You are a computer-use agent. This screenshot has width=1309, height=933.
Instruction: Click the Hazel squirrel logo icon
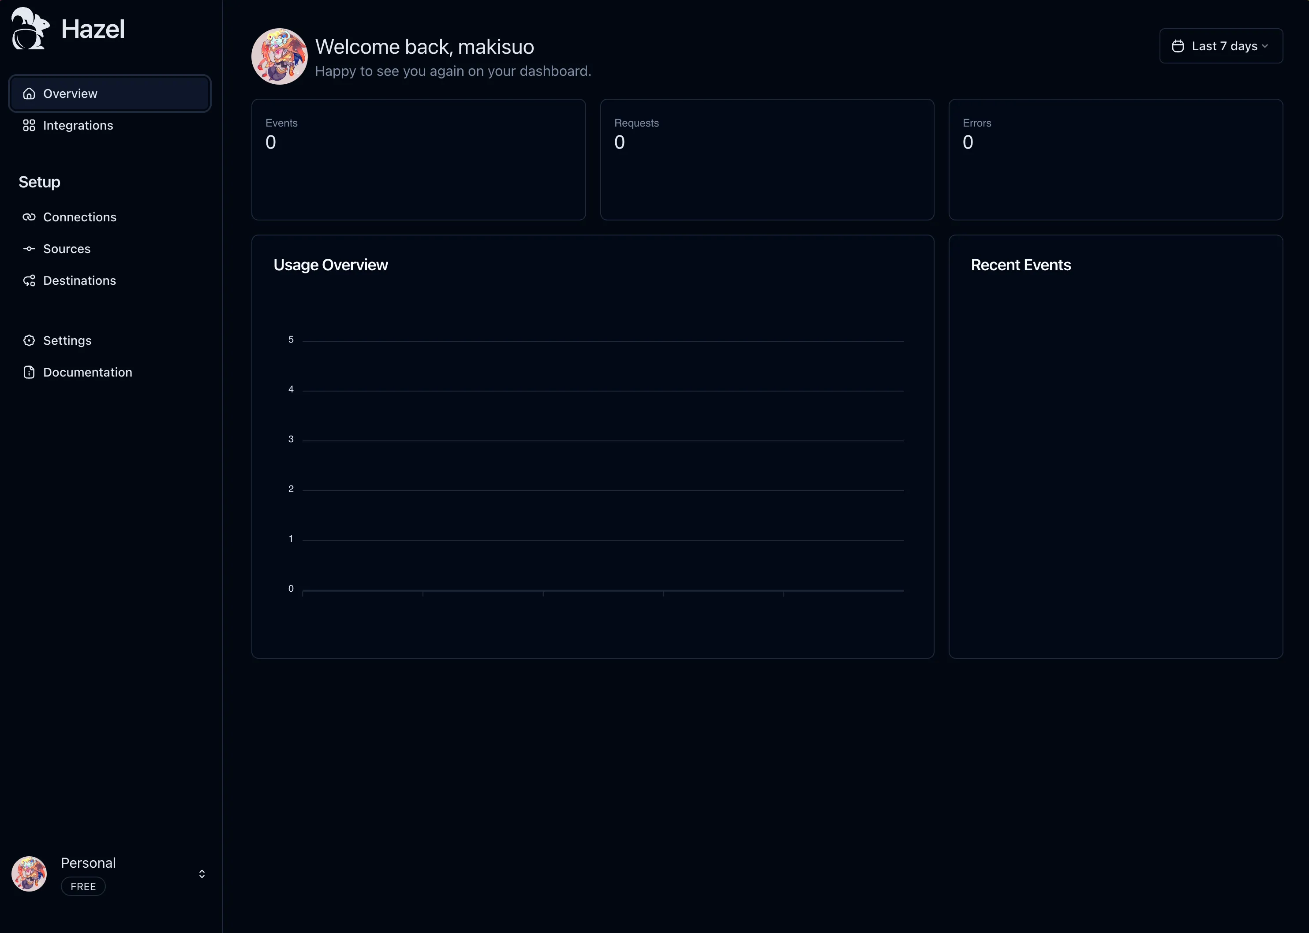click(x=30, y=29)
